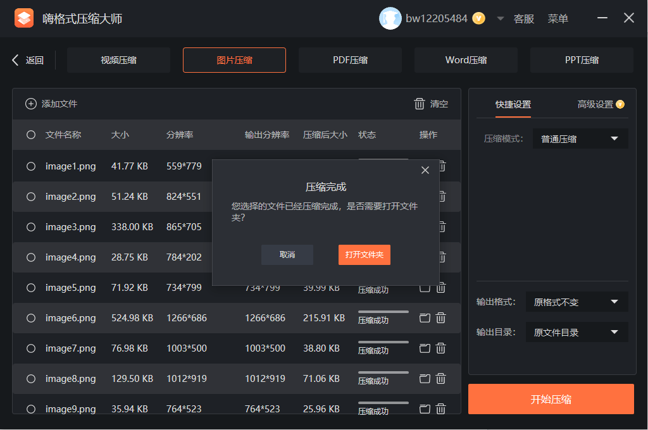Click the 菜单 item in the title bar
Screen dimensions: 648x430
(558, 18)
